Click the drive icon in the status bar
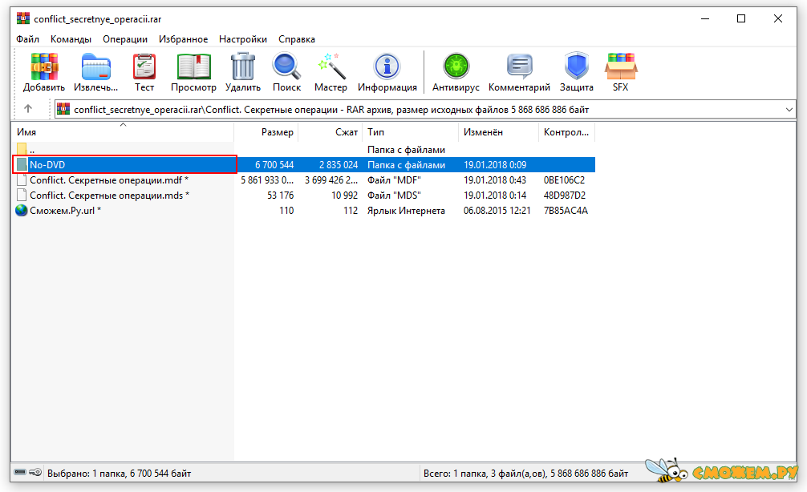Screen dimensions: 807x492 click(x=20, y=472)
